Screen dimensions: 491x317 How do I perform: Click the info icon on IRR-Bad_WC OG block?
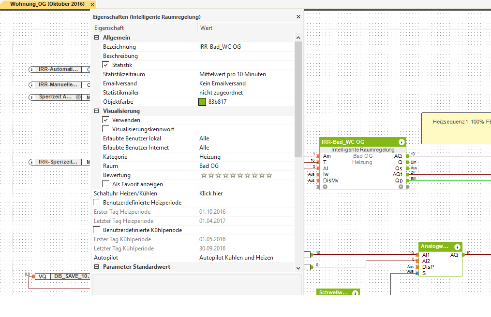coord(401,142)
